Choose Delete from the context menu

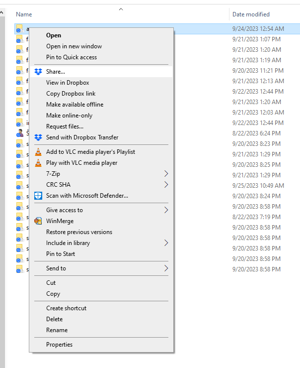[101, 319]
